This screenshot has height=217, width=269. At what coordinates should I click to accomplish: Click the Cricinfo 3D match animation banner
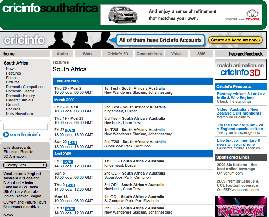pos(240,69)
